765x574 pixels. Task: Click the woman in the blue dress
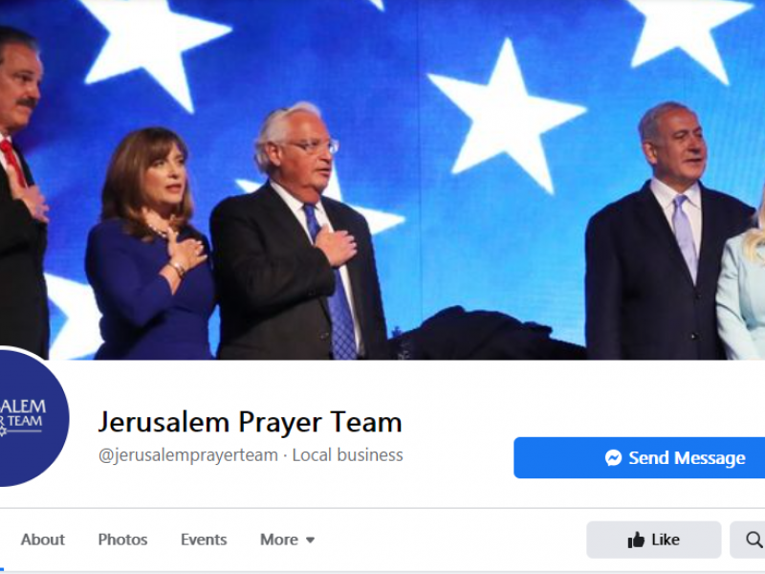[x=149, y=244]
